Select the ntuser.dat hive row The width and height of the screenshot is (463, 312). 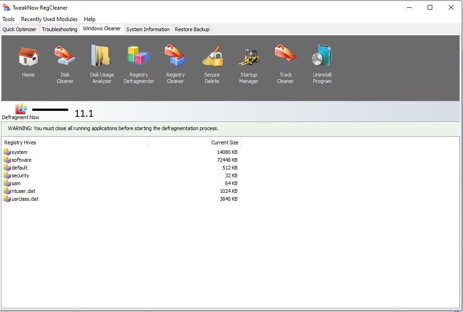121,191
